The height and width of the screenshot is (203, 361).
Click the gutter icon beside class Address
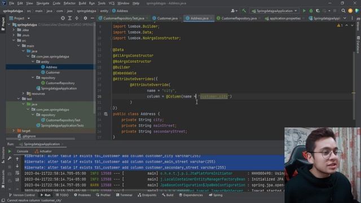click(105, 114)
